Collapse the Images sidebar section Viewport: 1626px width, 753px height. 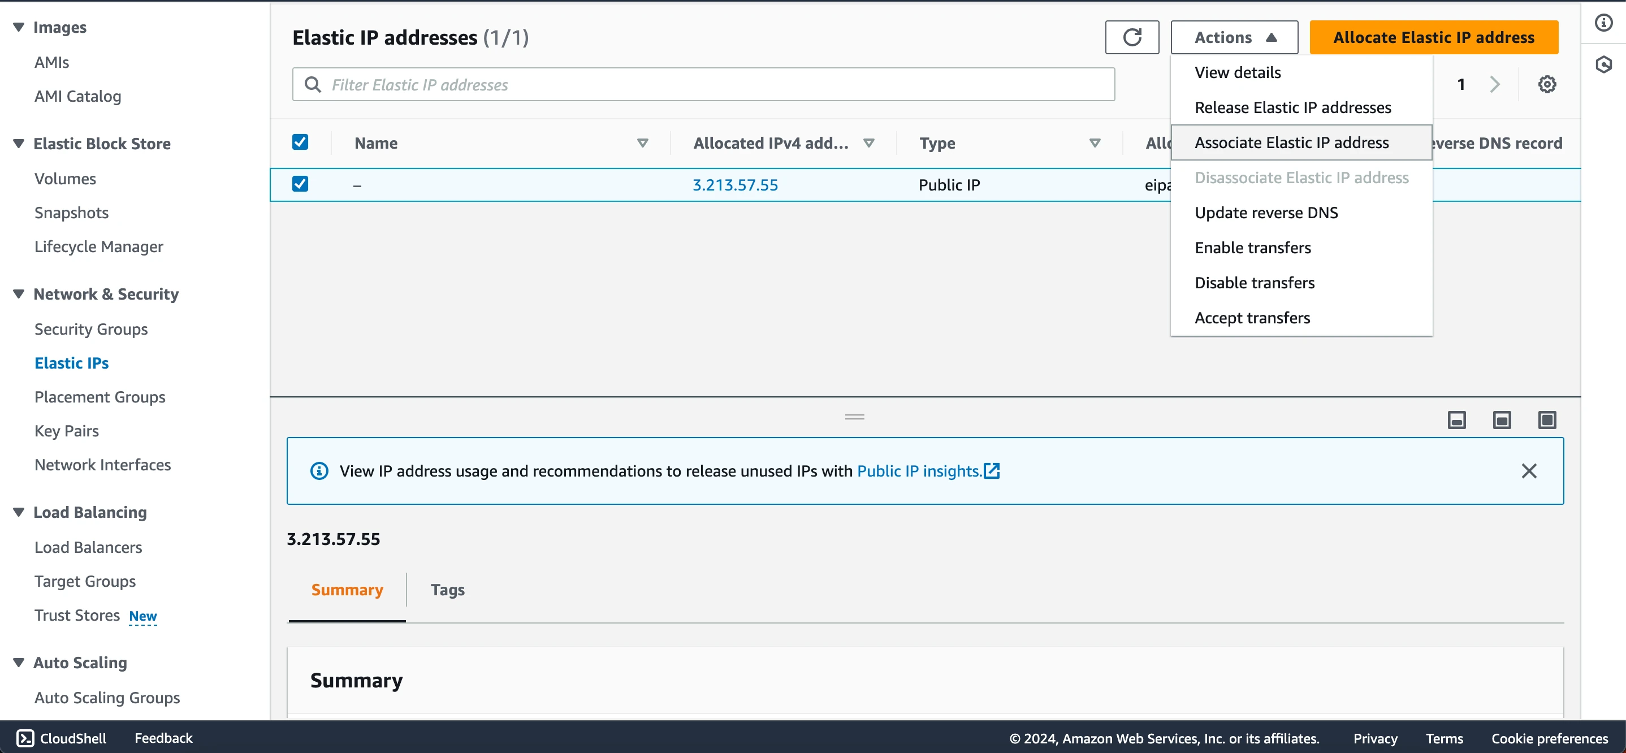19,27
